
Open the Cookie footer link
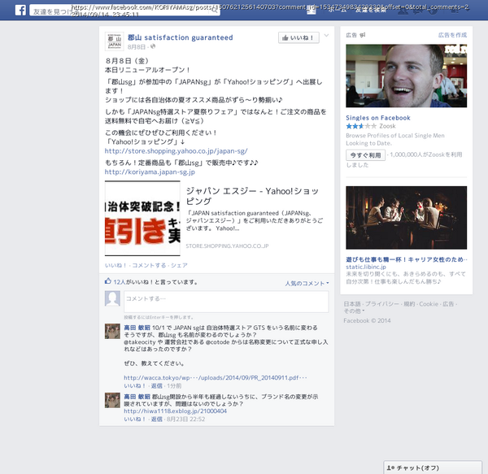pyautogui.click(x=429, y=304)
